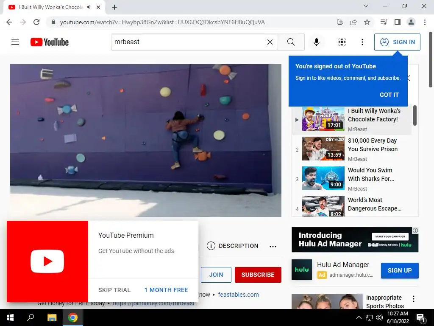Click the red SUBSCRIBE button

click(258, 275)
